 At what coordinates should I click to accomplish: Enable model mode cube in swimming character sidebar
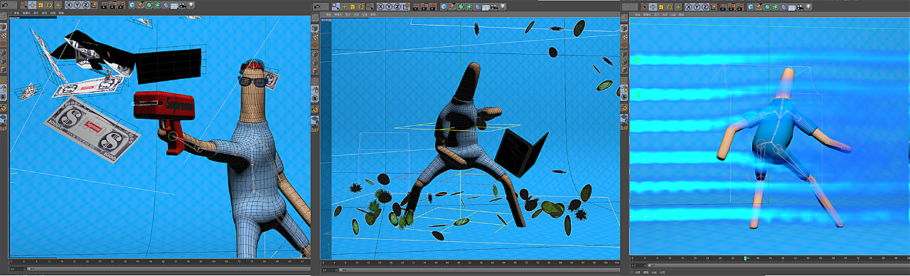[624, 28]
